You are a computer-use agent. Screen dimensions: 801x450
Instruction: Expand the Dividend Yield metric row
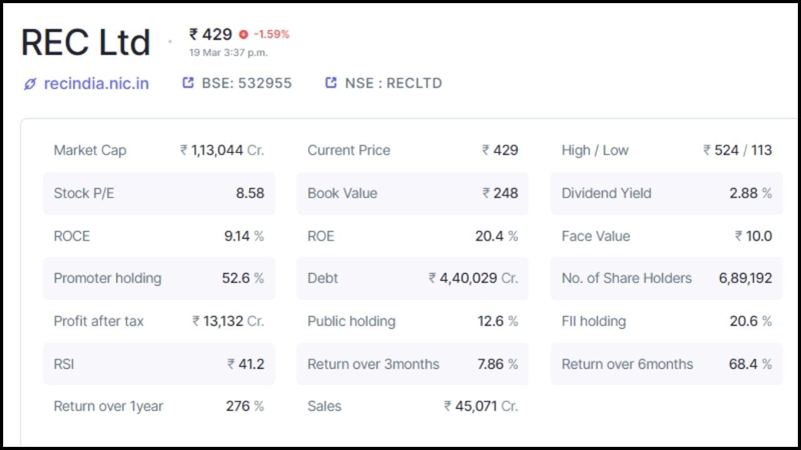[666, 193]
